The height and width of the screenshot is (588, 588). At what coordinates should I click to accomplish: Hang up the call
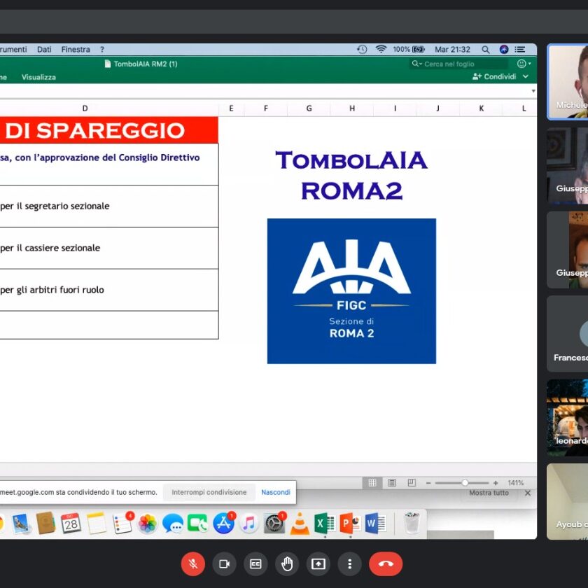coord(386,564)
